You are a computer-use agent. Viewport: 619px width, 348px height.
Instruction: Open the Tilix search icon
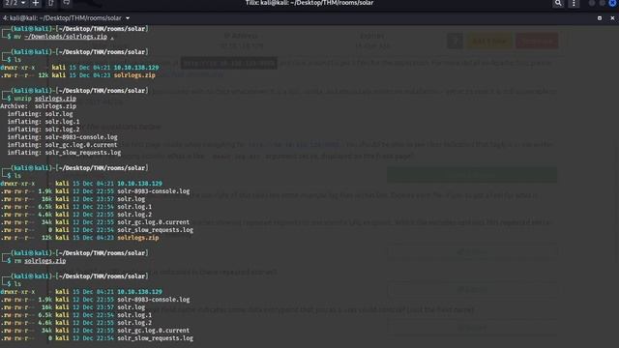click(x=558, y=3)
